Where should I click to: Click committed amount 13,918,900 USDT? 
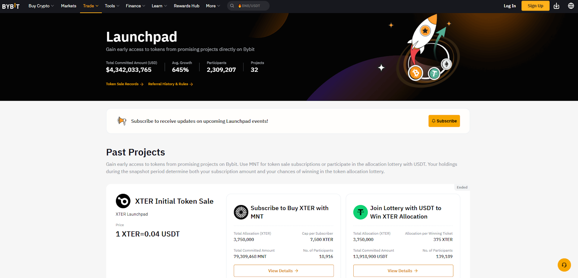point(370,256)
